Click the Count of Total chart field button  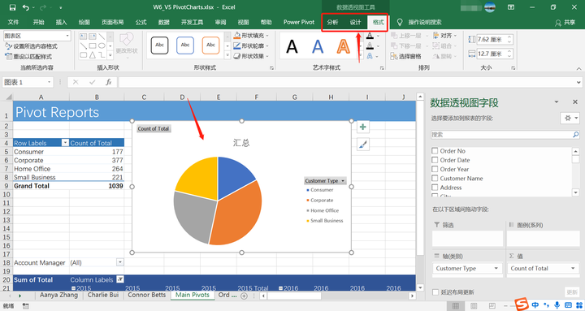click(154, 128)
